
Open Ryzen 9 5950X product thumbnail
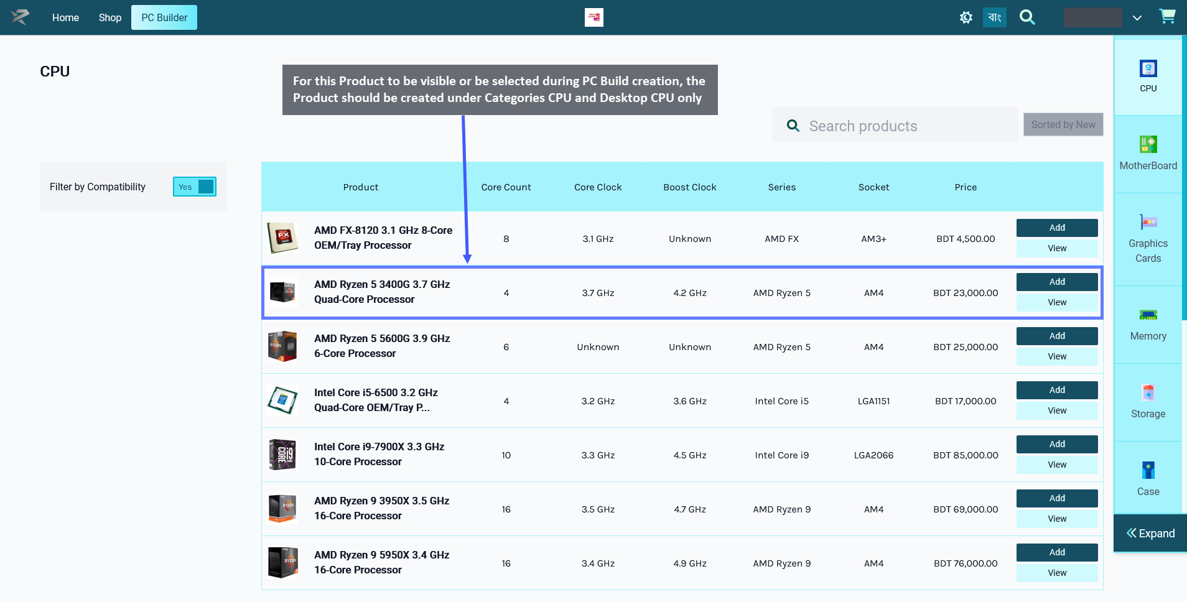pos(282,562)
